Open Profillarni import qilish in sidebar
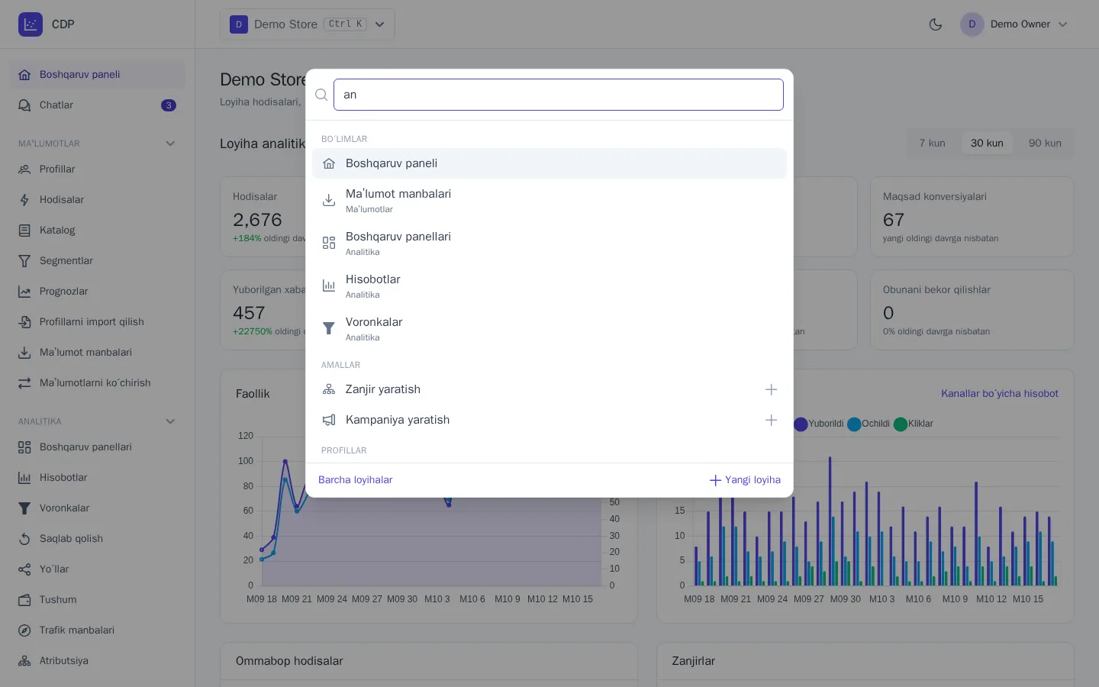Viewport: 1099px width, 687px height. click(x=97, y=322)
